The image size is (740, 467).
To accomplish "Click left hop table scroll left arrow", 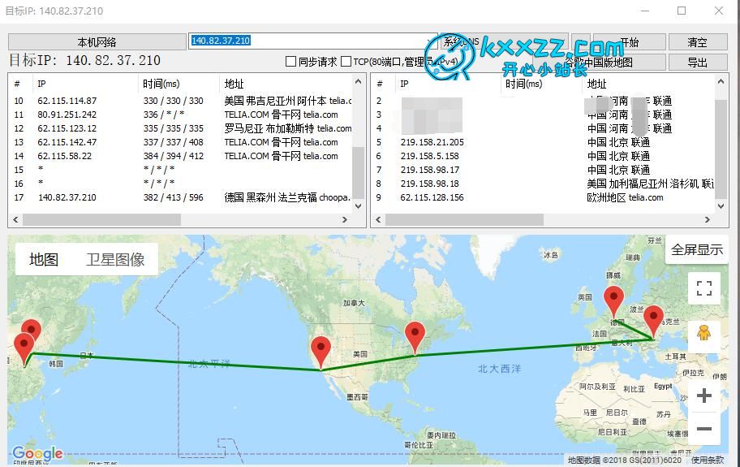I will tap(15, 219).
